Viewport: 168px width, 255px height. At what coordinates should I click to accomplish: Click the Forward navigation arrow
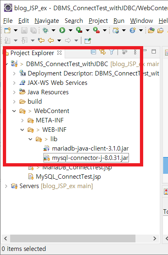(x=68, y=40)
